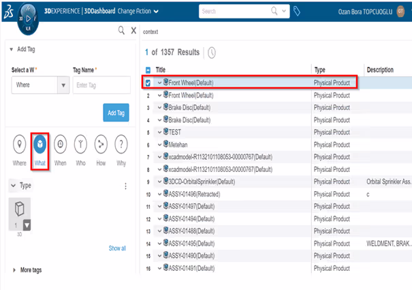The width and height of the screenshot is (412, 290).
Task: Open the search scope dropdown arrow
Action: point(284,11)
